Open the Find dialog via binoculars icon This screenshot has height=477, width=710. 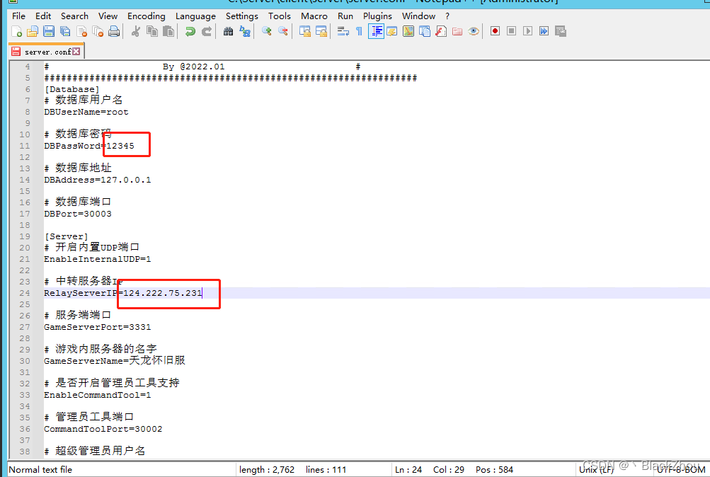click(229, 30)
